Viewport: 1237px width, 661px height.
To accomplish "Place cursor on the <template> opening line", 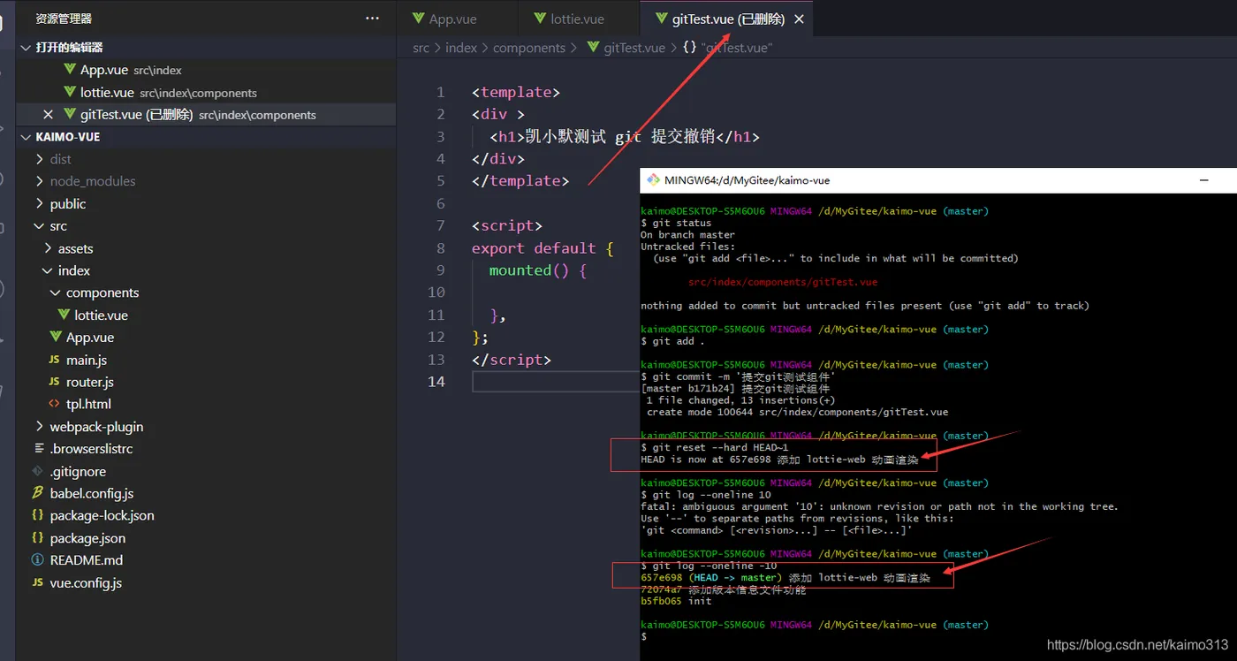I will (516, 92).
